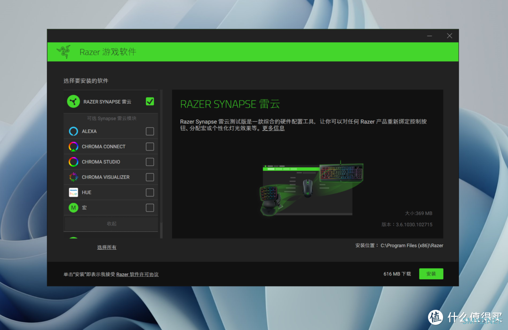The image size is (508, 330).
Task: Click the software list vertical scrollbar
Action: pos(161,164)
